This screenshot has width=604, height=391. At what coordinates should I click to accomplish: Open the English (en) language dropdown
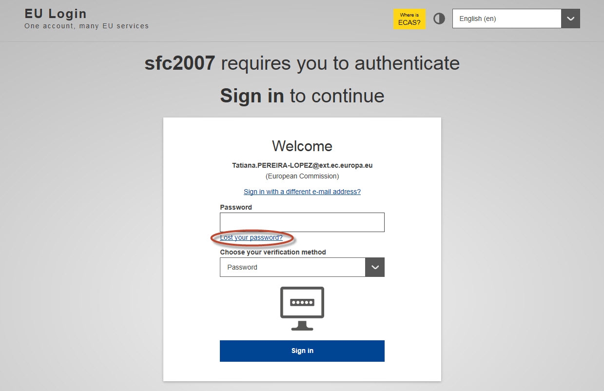(507, 19)
